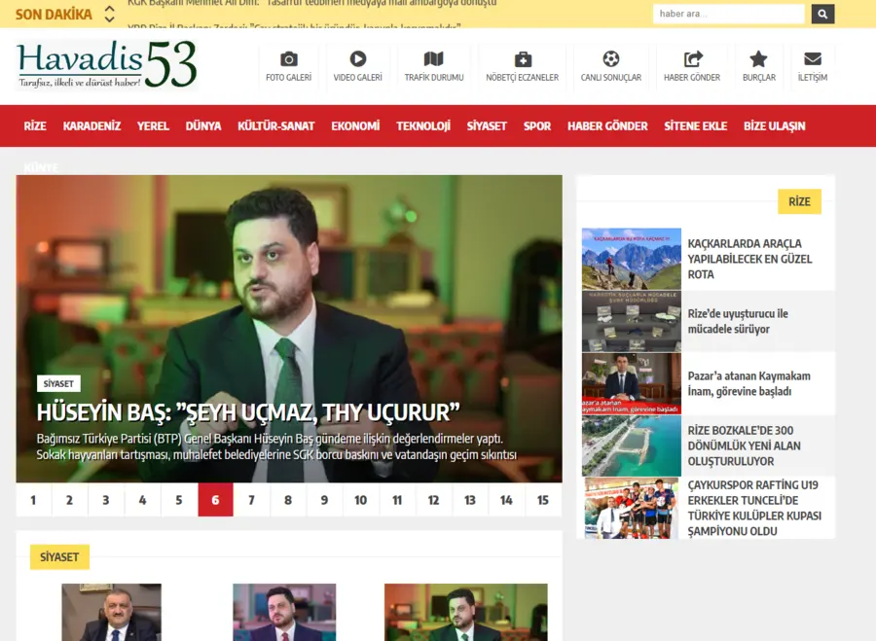Go to slide 11 of the headline slider
Viewport: 876px width, 641px height.
[397, 500]
